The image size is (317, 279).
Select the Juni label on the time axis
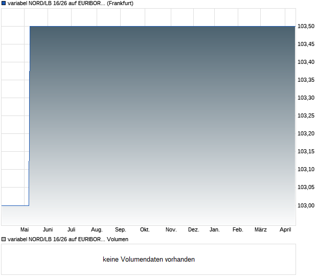[x=48, y=230]
